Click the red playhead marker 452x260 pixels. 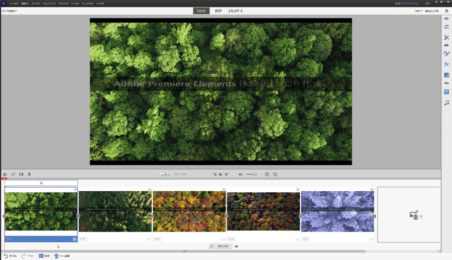coord(4,179)
